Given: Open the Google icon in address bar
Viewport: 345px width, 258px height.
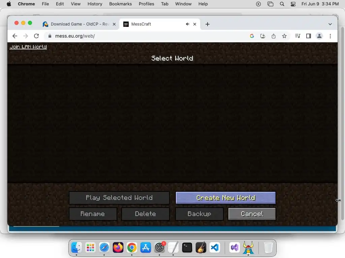Looking at the screenshot, I should click(252, 36).
